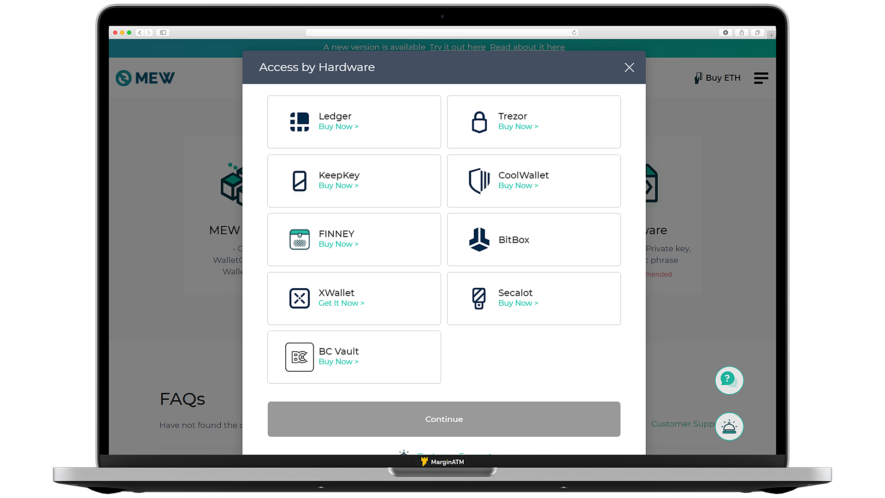Click the help question mark button
885x498 pixels.
[x=729, y=379]
